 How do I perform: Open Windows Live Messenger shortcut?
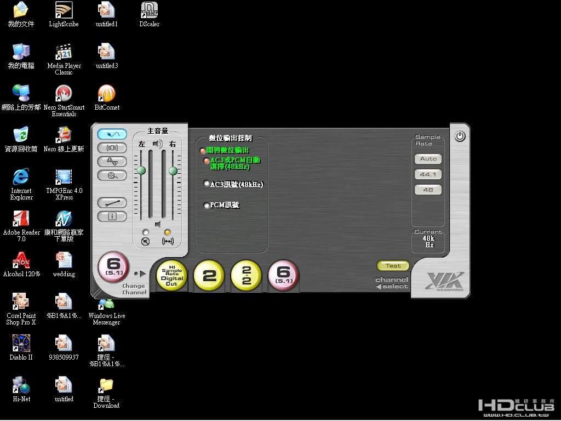(107, 312)
